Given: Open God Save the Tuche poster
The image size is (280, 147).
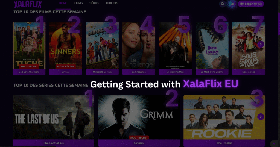Looking at the screenshot, I should click(29, 45).
